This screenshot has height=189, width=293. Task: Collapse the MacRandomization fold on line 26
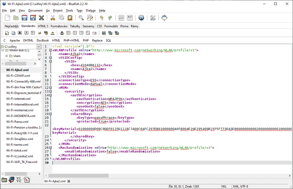[x=50, y=148]
